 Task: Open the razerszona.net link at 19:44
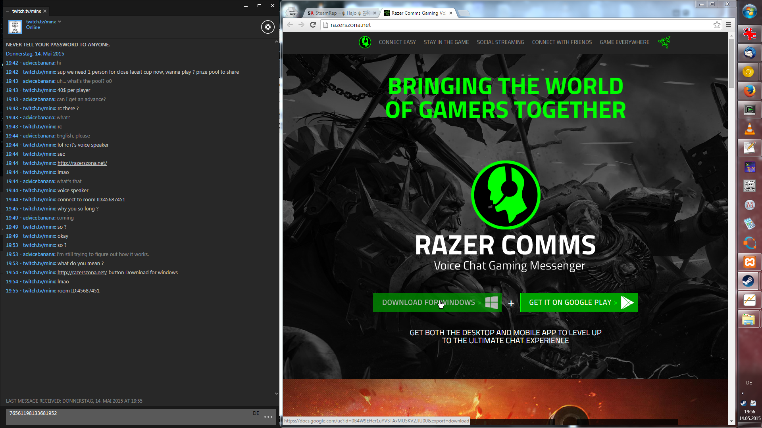coord(82,163)
